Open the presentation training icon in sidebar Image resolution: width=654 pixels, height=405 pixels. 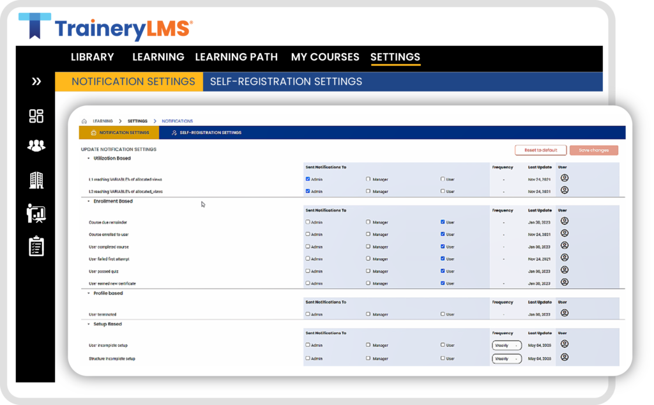(x=36, y=213)
